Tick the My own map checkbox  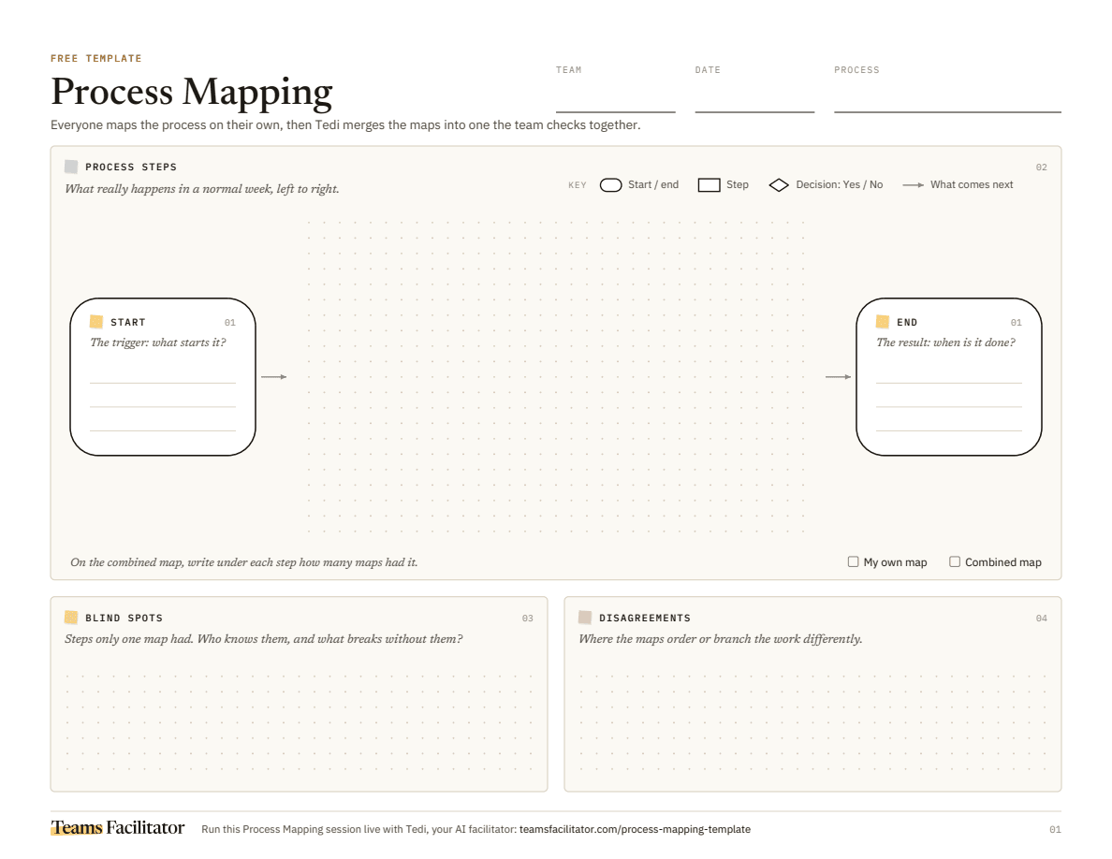[853, 561]
